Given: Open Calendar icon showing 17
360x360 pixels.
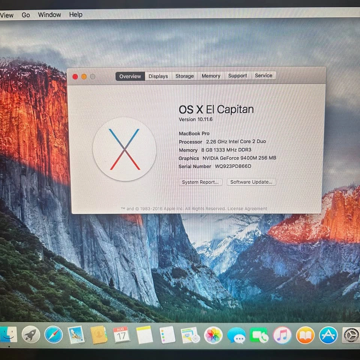Looking at the screenshot, I should 121,335.
